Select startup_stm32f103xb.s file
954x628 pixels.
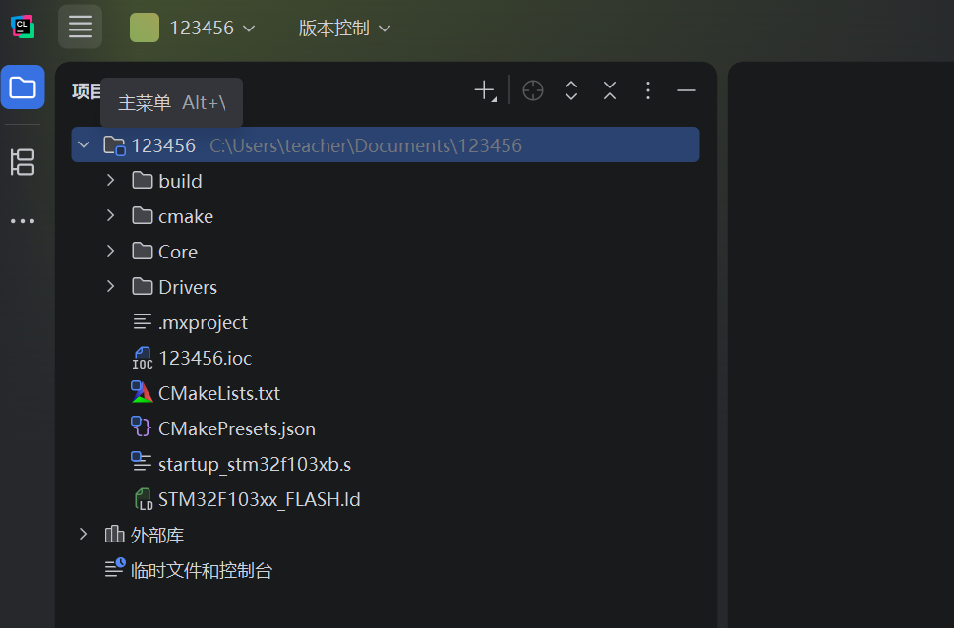pyautogui.click(x=255, y=464)
